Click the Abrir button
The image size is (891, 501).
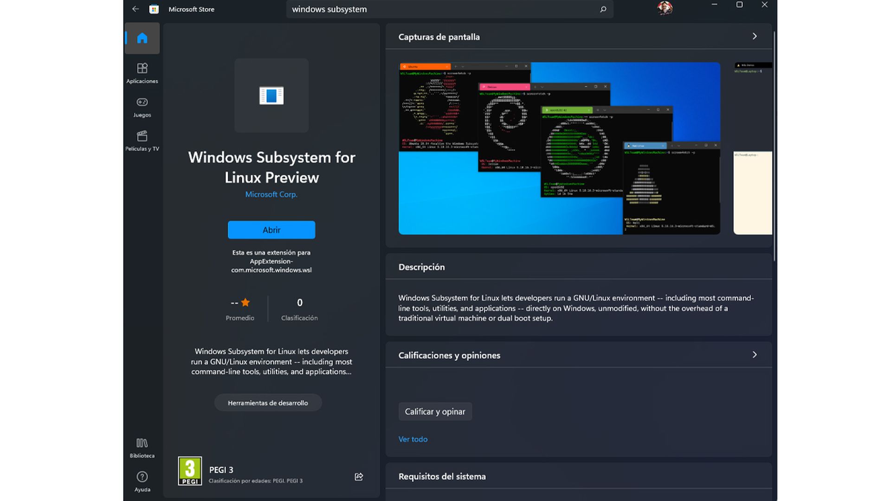(x=271, y=230)
